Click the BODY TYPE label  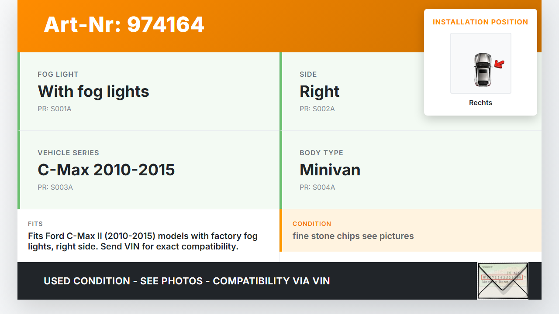coord(321,153)
